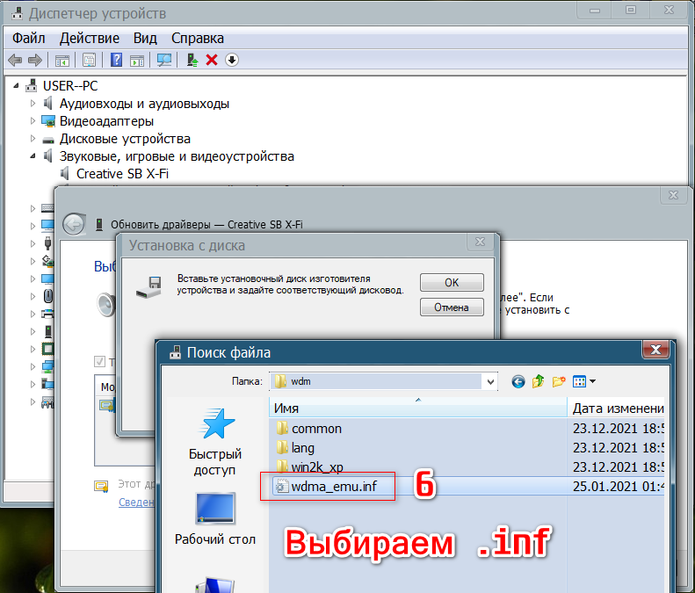Click the Create new folder icon
Screen dimensions: 695x593
(559, 381)
